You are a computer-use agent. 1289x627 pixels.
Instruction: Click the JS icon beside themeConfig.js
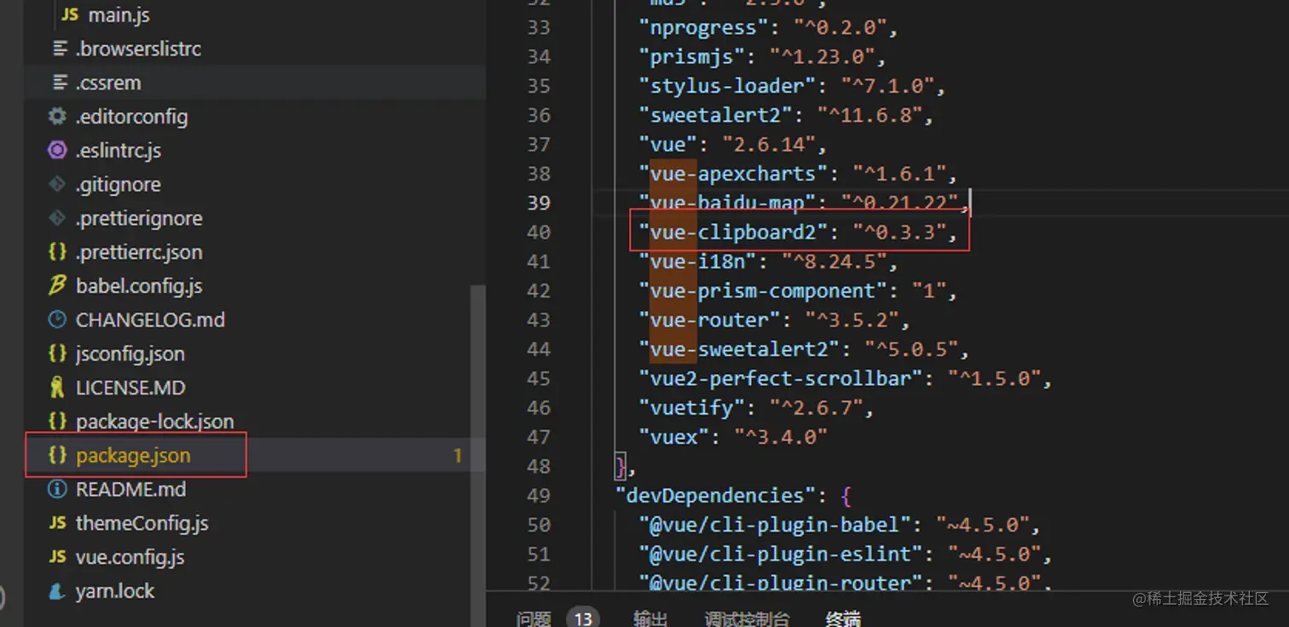pos(57,524)
